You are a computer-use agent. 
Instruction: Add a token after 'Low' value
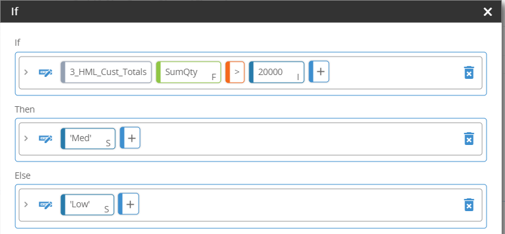pos(128,204)
